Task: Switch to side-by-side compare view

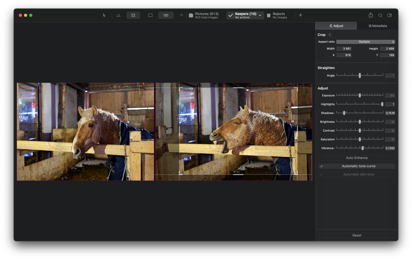Action: 166,15
